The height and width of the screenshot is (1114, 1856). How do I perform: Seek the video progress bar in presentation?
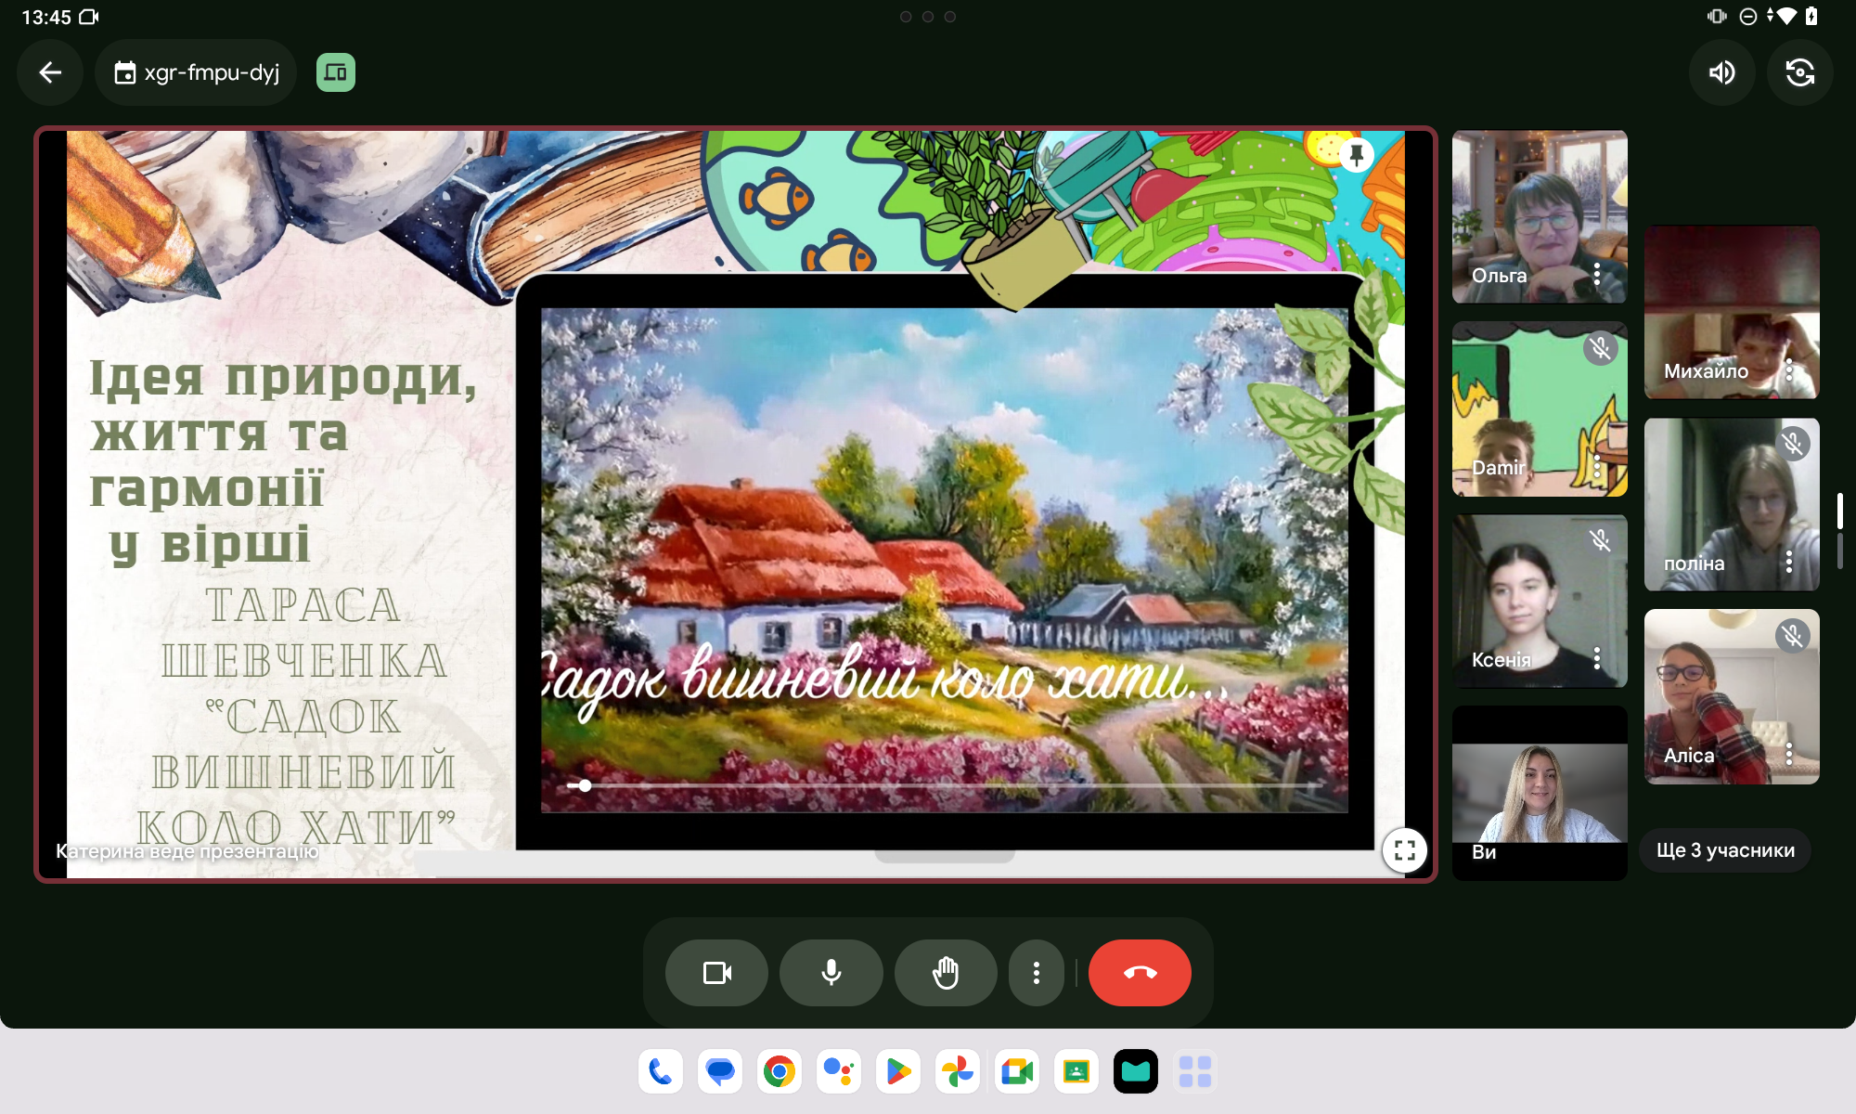pos(945,785)
